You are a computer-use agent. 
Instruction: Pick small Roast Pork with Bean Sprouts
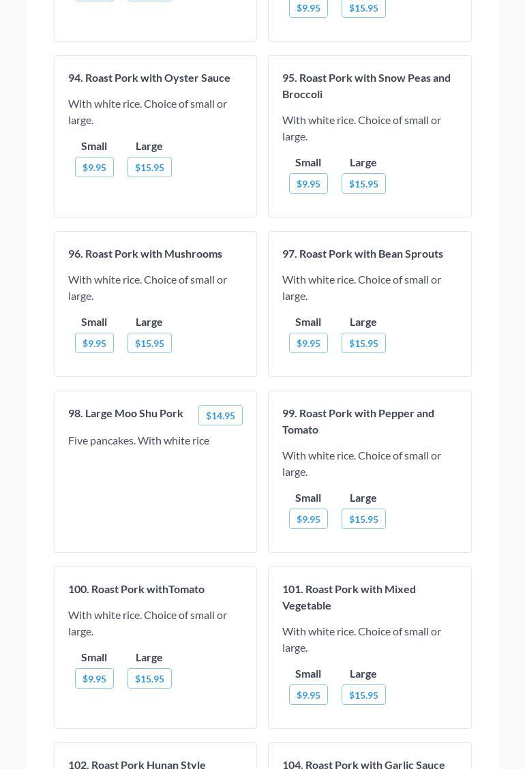point(308,343)
